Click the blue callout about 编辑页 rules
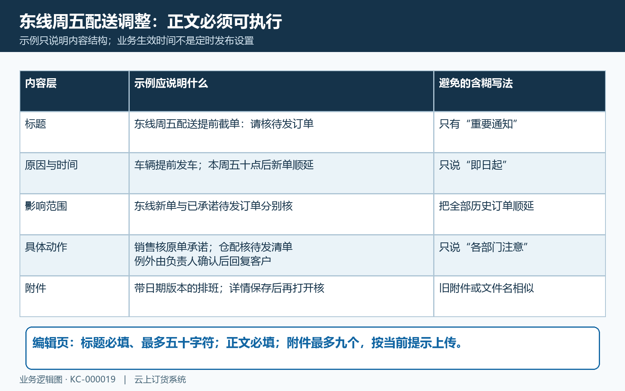This screenshot has width=625, height=391. (x=312, y=348)
